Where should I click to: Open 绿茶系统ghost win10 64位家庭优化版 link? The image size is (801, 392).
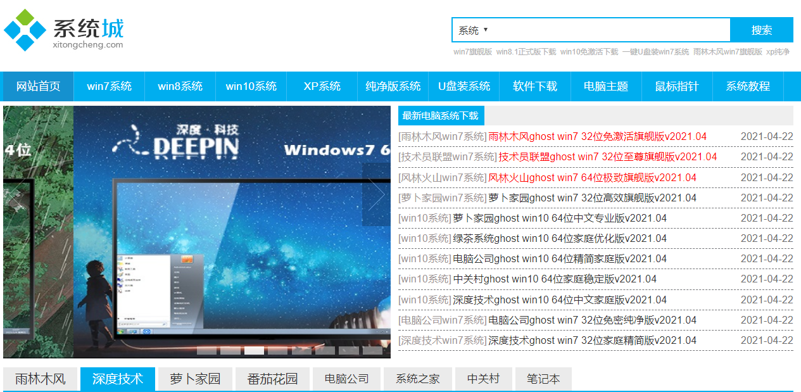point(560,238)
